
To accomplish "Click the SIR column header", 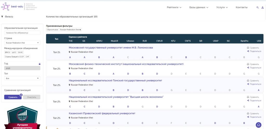I will (201, 41).
